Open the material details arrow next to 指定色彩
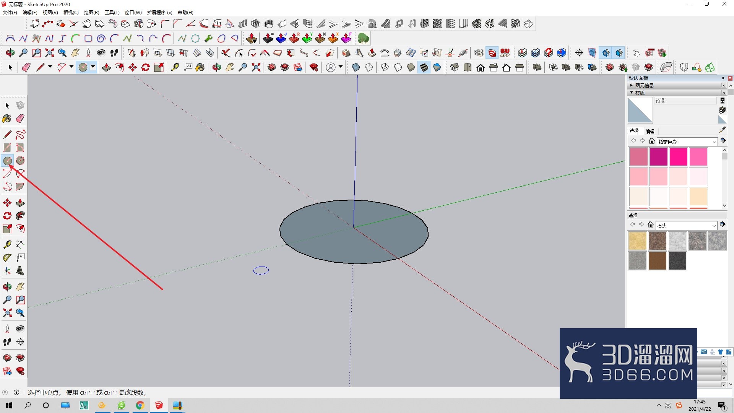This screenshot has height=413, width=734. pos(723,141)
